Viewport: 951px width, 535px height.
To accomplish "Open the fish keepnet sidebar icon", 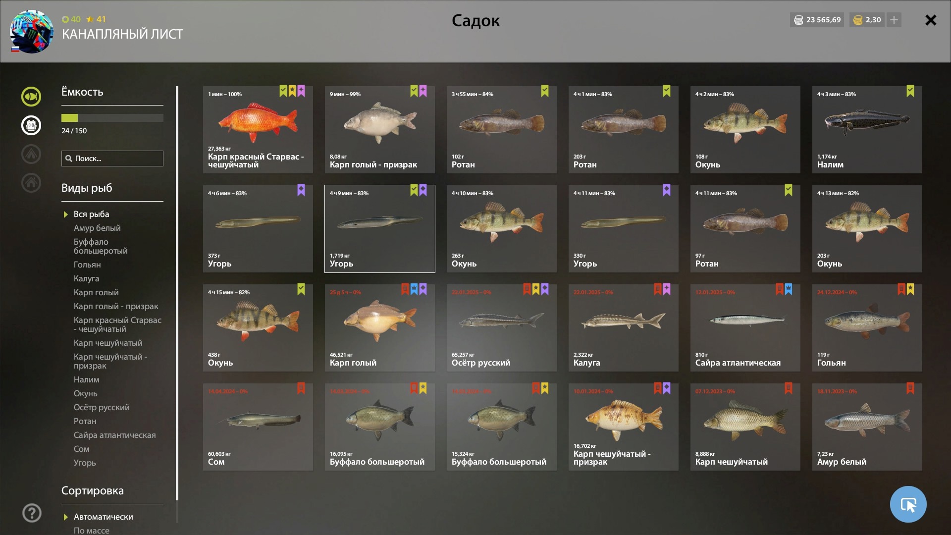I will (31, 97).
